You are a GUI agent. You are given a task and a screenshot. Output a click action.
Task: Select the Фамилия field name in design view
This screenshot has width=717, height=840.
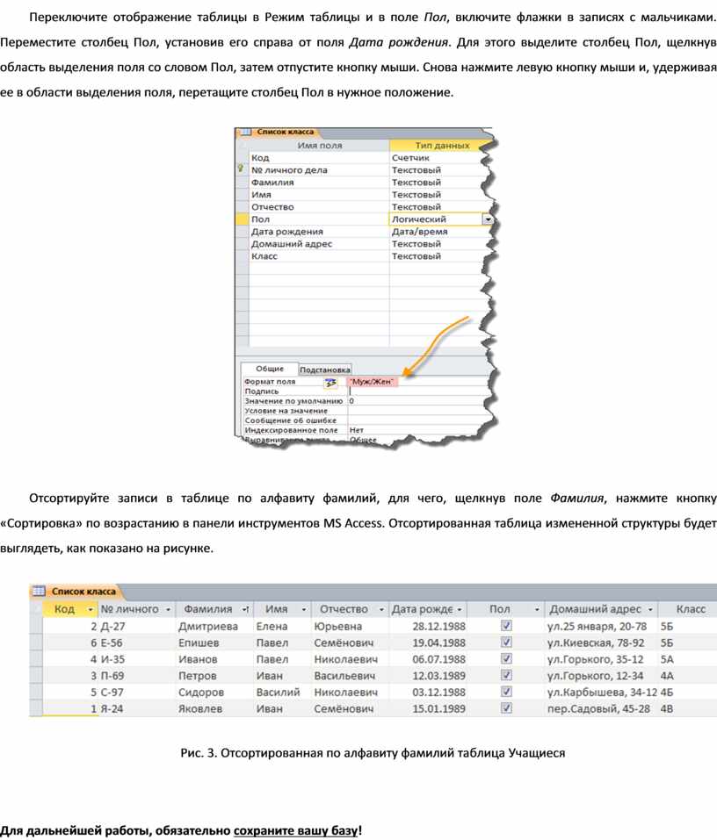pyautogui.click(x=272, y=183)
